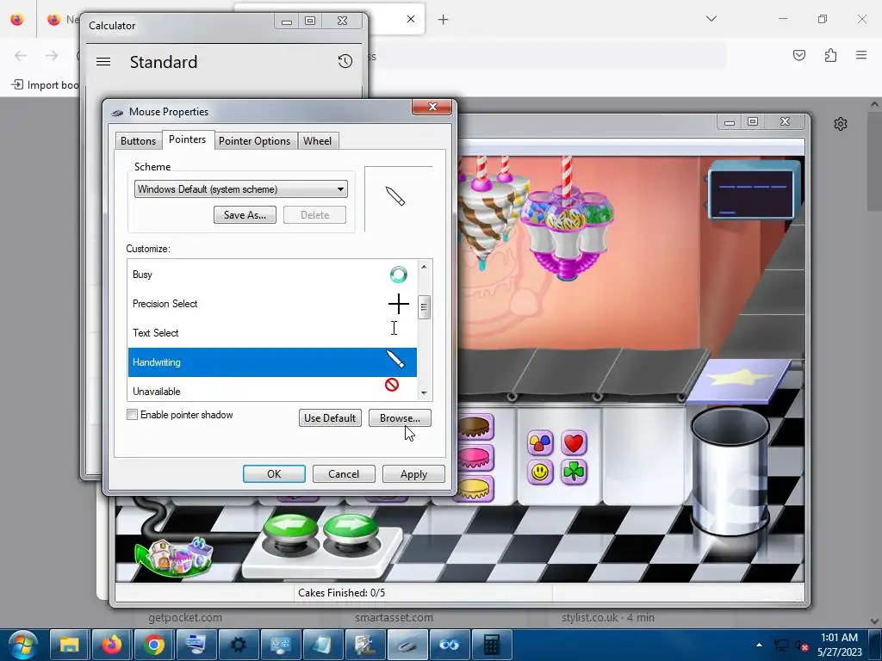Viewport: 882px width, 661px height.
Task: Open Windows Start orb
Action: point(22,645)
